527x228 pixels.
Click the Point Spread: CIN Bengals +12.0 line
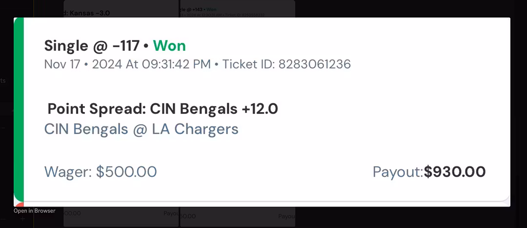coord(162,109)
